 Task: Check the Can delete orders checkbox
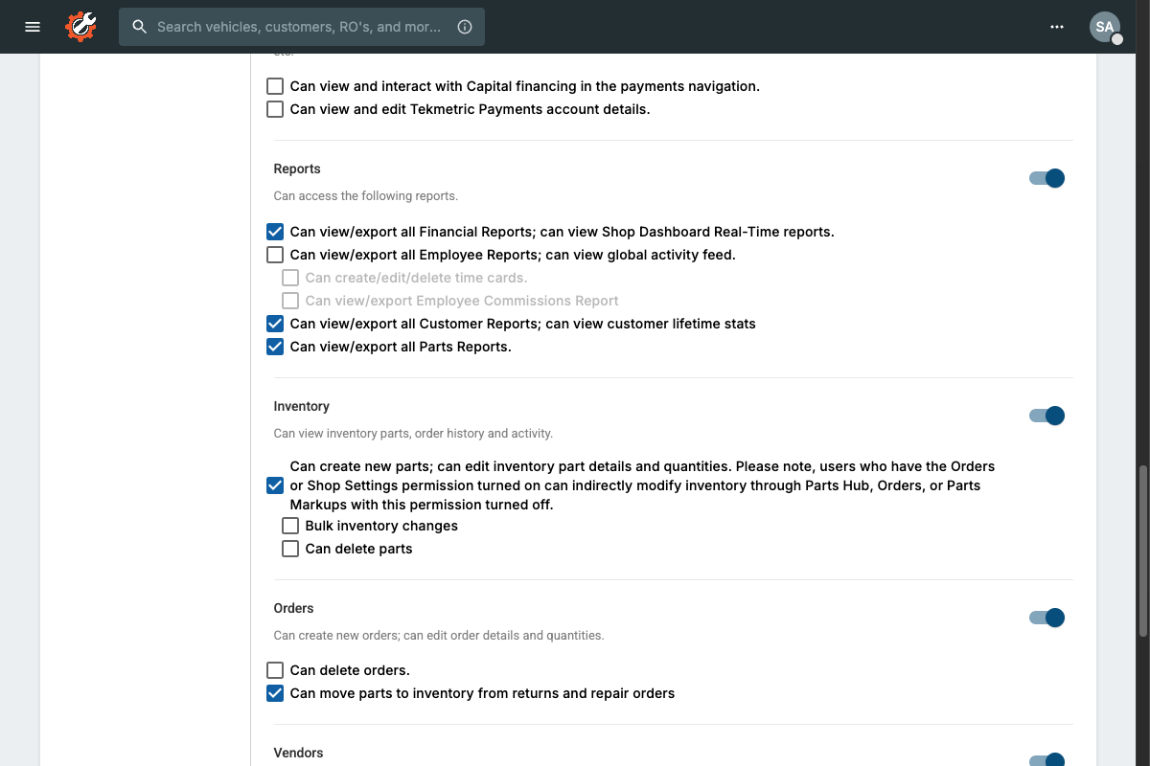coord(275,670)
